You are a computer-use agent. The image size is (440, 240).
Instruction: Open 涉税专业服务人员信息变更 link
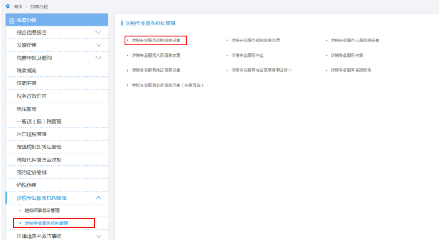[156, 55]
